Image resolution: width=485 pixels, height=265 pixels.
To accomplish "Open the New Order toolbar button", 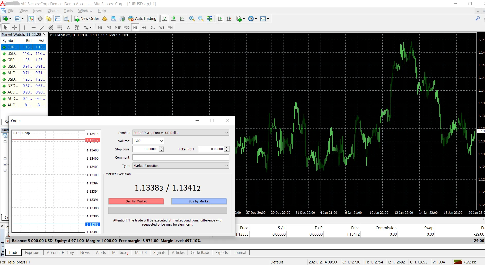I will tap(87, 19).
